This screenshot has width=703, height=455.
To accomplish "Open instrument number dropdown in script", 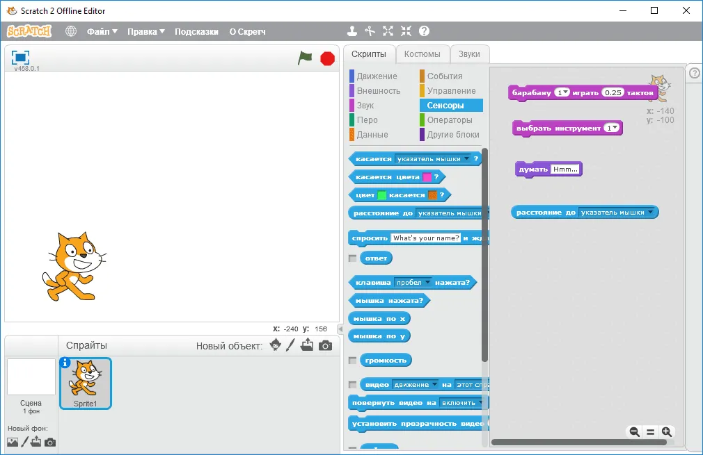I will (612, 129).
